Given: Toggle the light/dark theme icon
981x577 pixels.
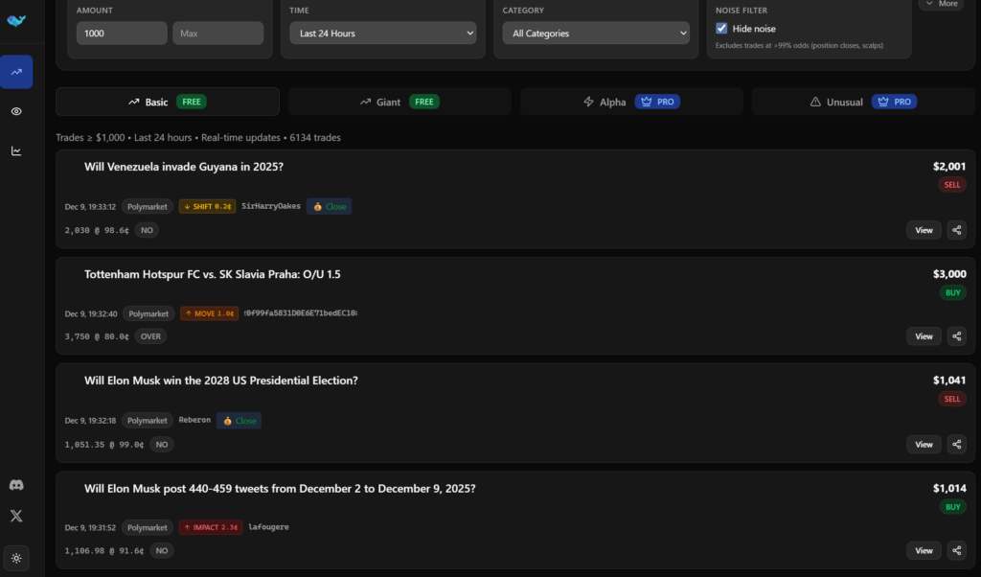Looking at the screenshot, I should [16, 558].
